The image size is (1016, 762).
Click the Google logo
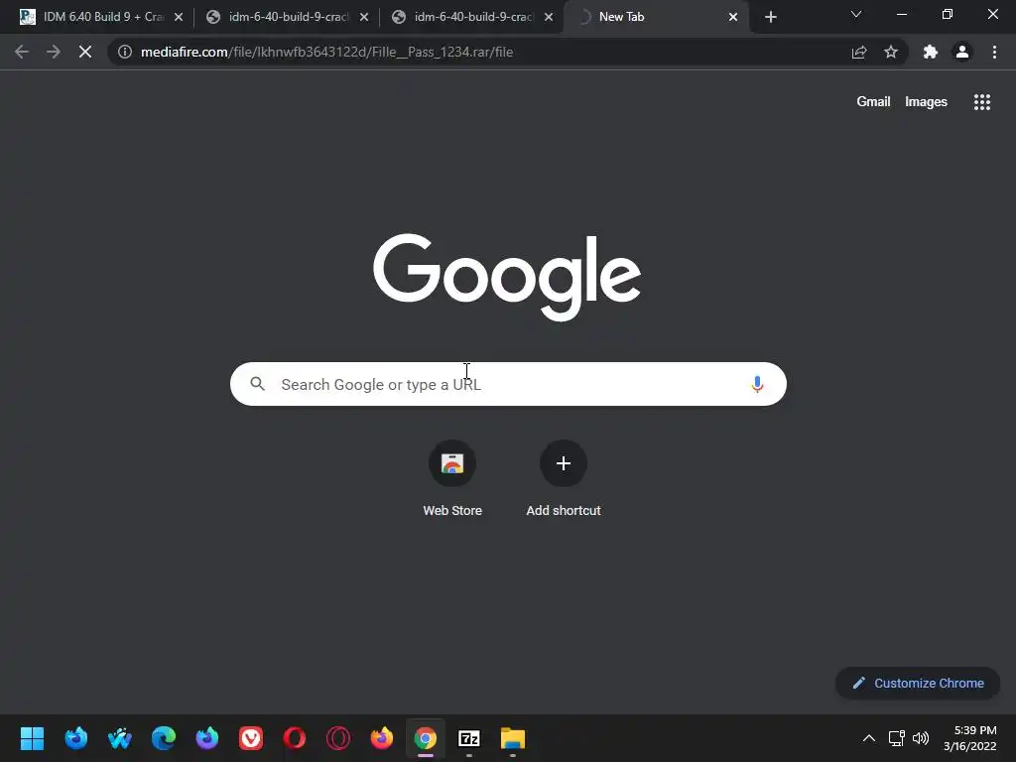507,277
